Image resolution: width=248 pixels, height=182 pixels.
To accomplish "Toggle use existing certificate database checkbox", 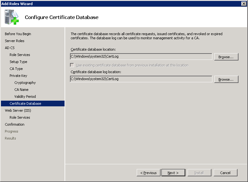I will [72, 65].
